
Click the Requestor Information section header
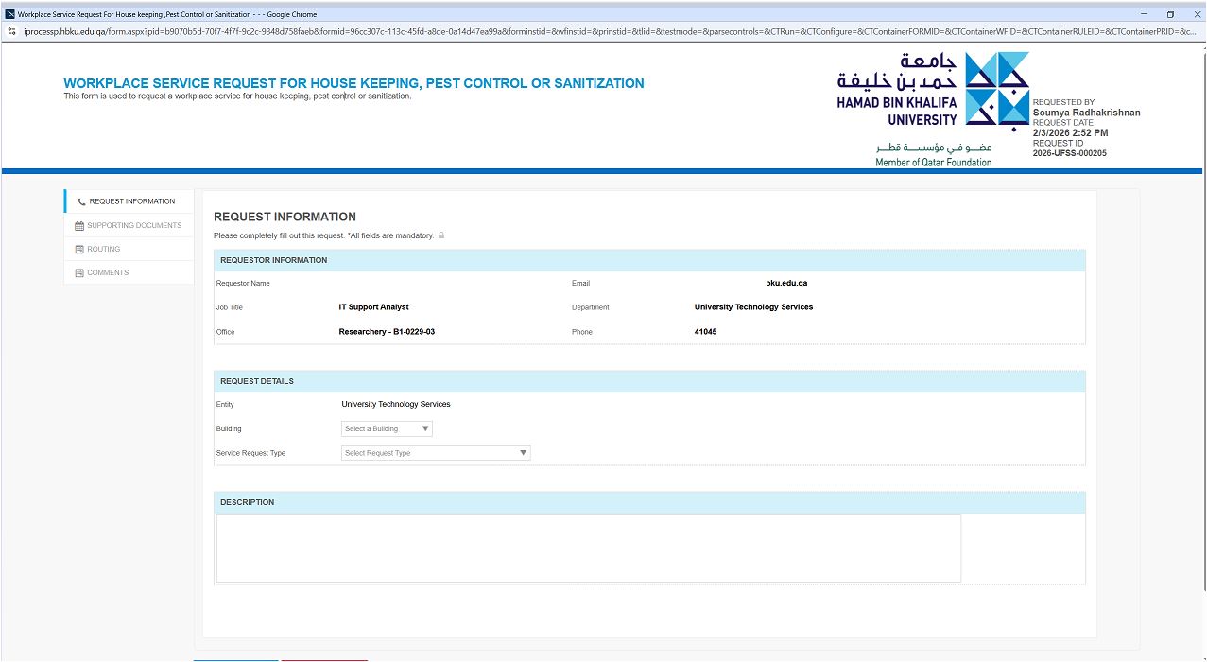coord(649,260)
